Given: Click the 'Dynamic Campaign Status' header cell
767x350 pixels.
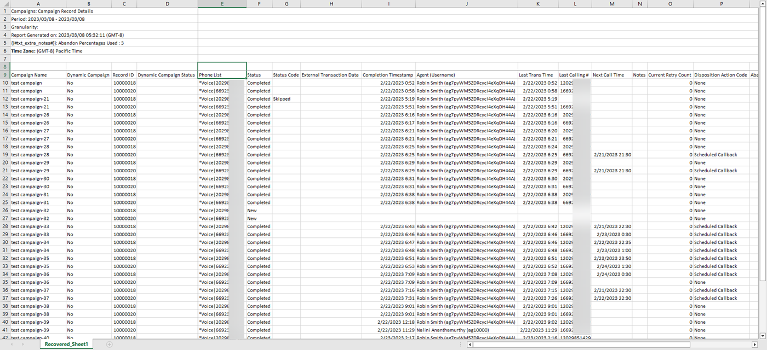Looking at the screenshot, I should pyautogui.click(x=167, y=75).
